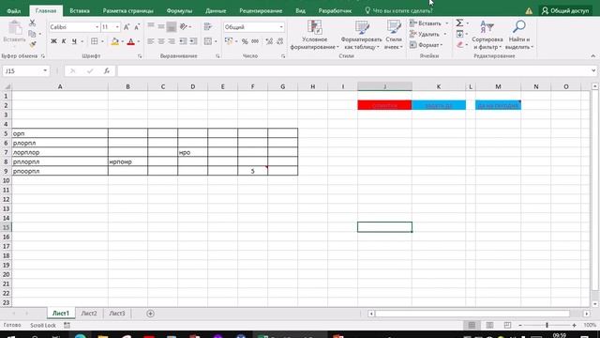The image size is (600, 338).
Task: Open Найти и выделить dropdown
Action: pyautogui.click(x=518, y=35)
